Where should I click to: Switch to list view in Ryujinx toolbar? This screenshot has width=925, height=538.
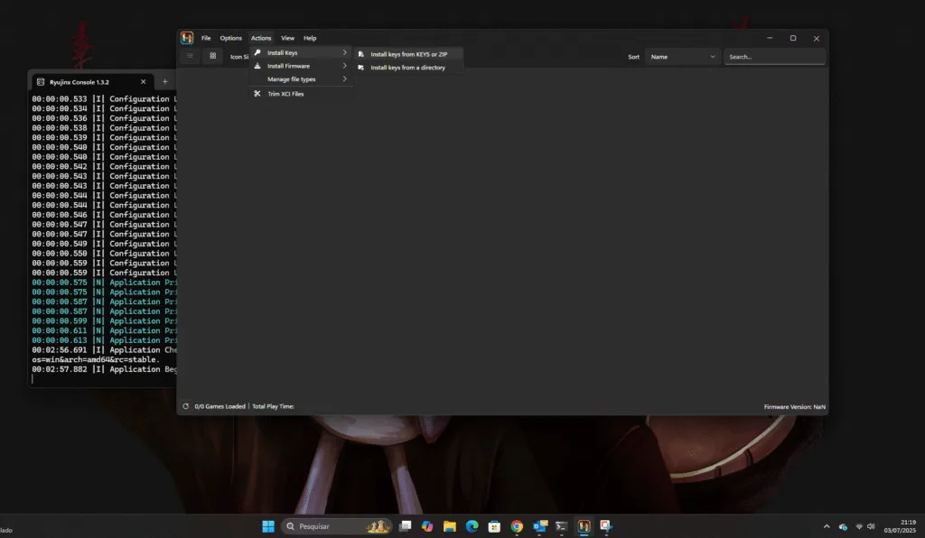click(190, 56)
